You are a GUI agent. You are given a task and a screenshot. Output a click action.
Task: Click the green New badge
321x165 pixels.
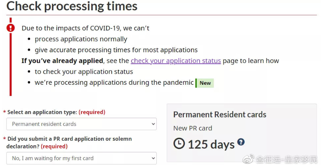point(205,83)
